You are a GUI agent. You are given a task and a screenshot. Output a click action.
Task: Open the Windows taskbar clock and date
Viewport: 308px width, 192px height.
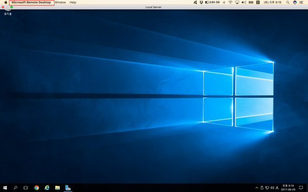[288, 188]
